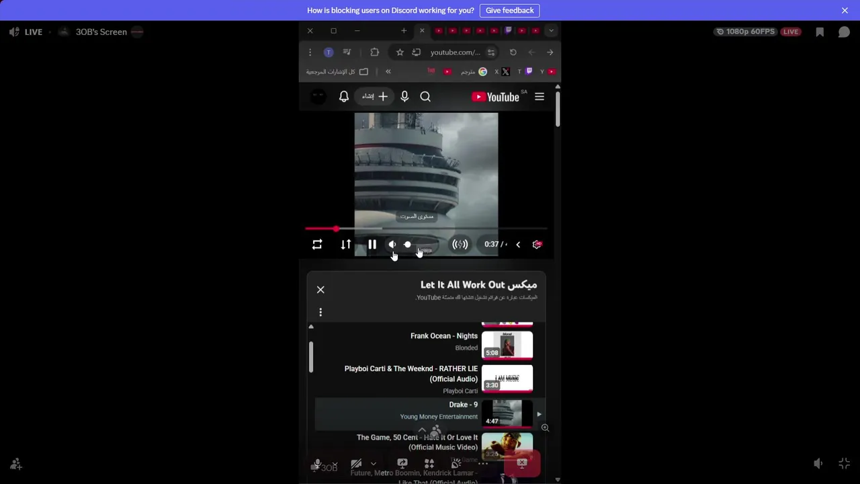Click Discord share screen icon

[402, 464]
